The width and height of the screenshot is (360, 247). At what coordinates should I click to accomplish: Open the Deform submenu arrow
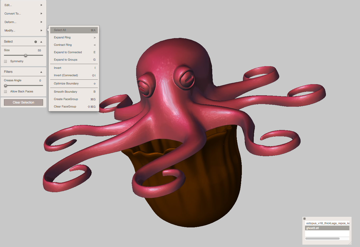[x=41, y=22]
